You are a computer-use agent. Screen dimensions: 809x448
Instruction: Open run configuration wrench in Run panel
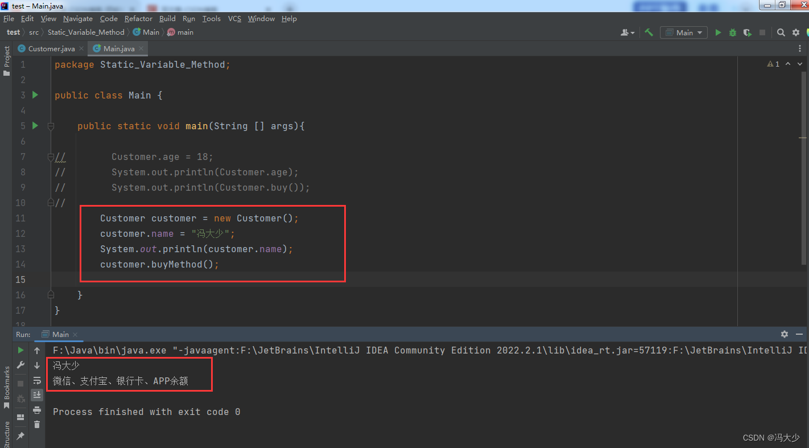pos(20,365)
